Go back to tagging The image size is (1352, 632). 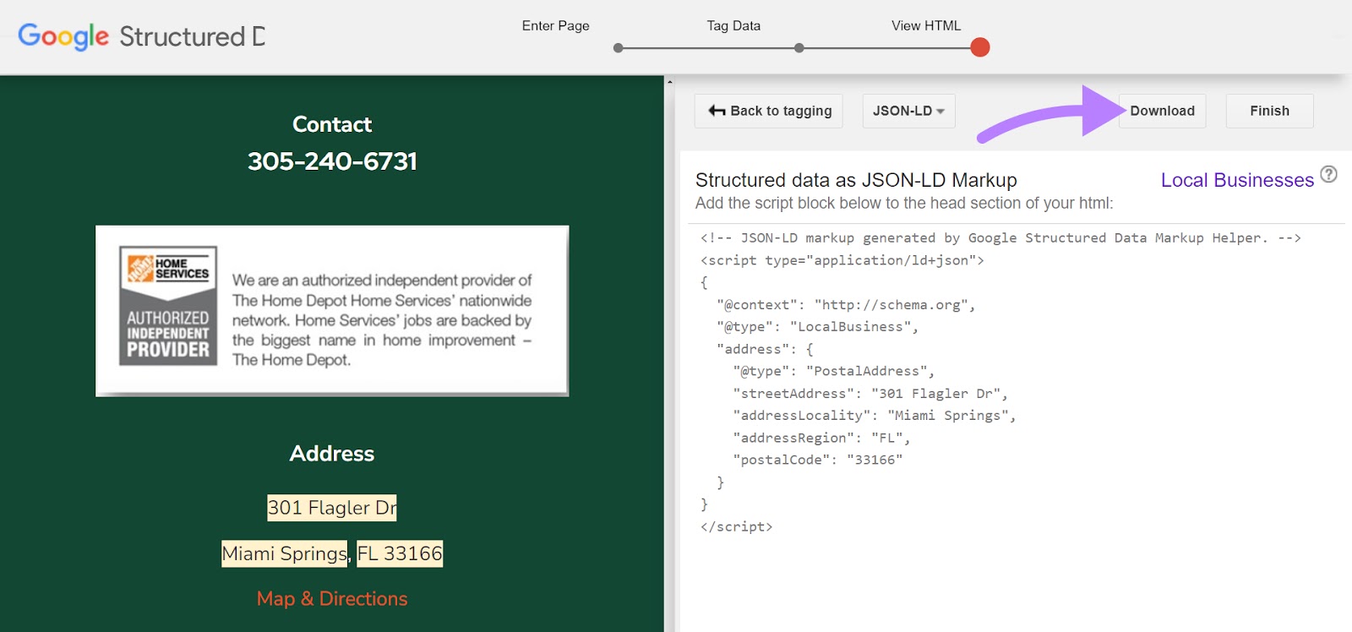coord(769,111)
